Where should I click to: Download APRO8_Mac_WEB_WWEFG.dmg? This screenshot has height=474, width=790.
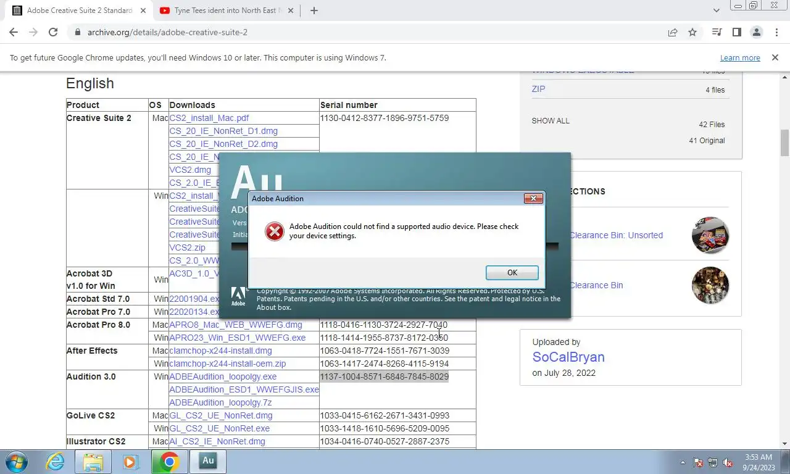point(236,325)
